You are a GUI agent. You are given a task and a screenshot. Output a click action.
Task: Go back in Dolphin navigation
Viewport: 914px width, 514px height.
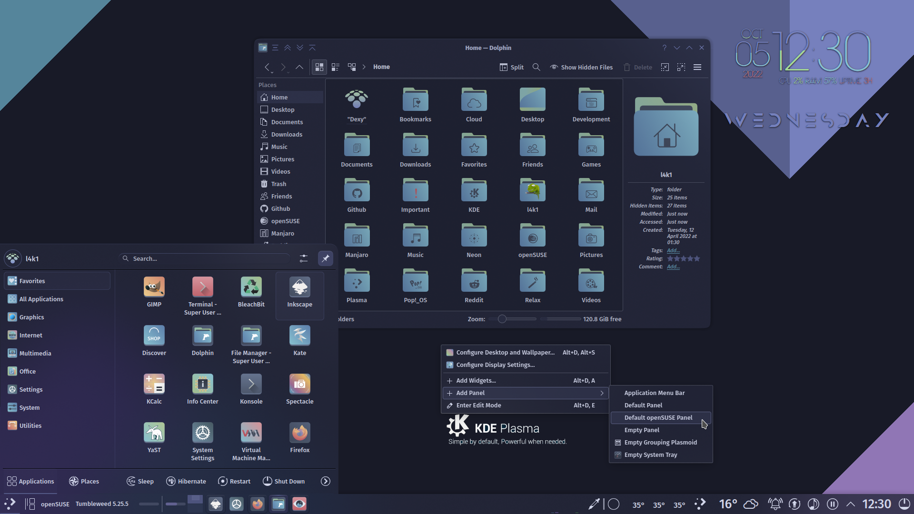point(267,67)
